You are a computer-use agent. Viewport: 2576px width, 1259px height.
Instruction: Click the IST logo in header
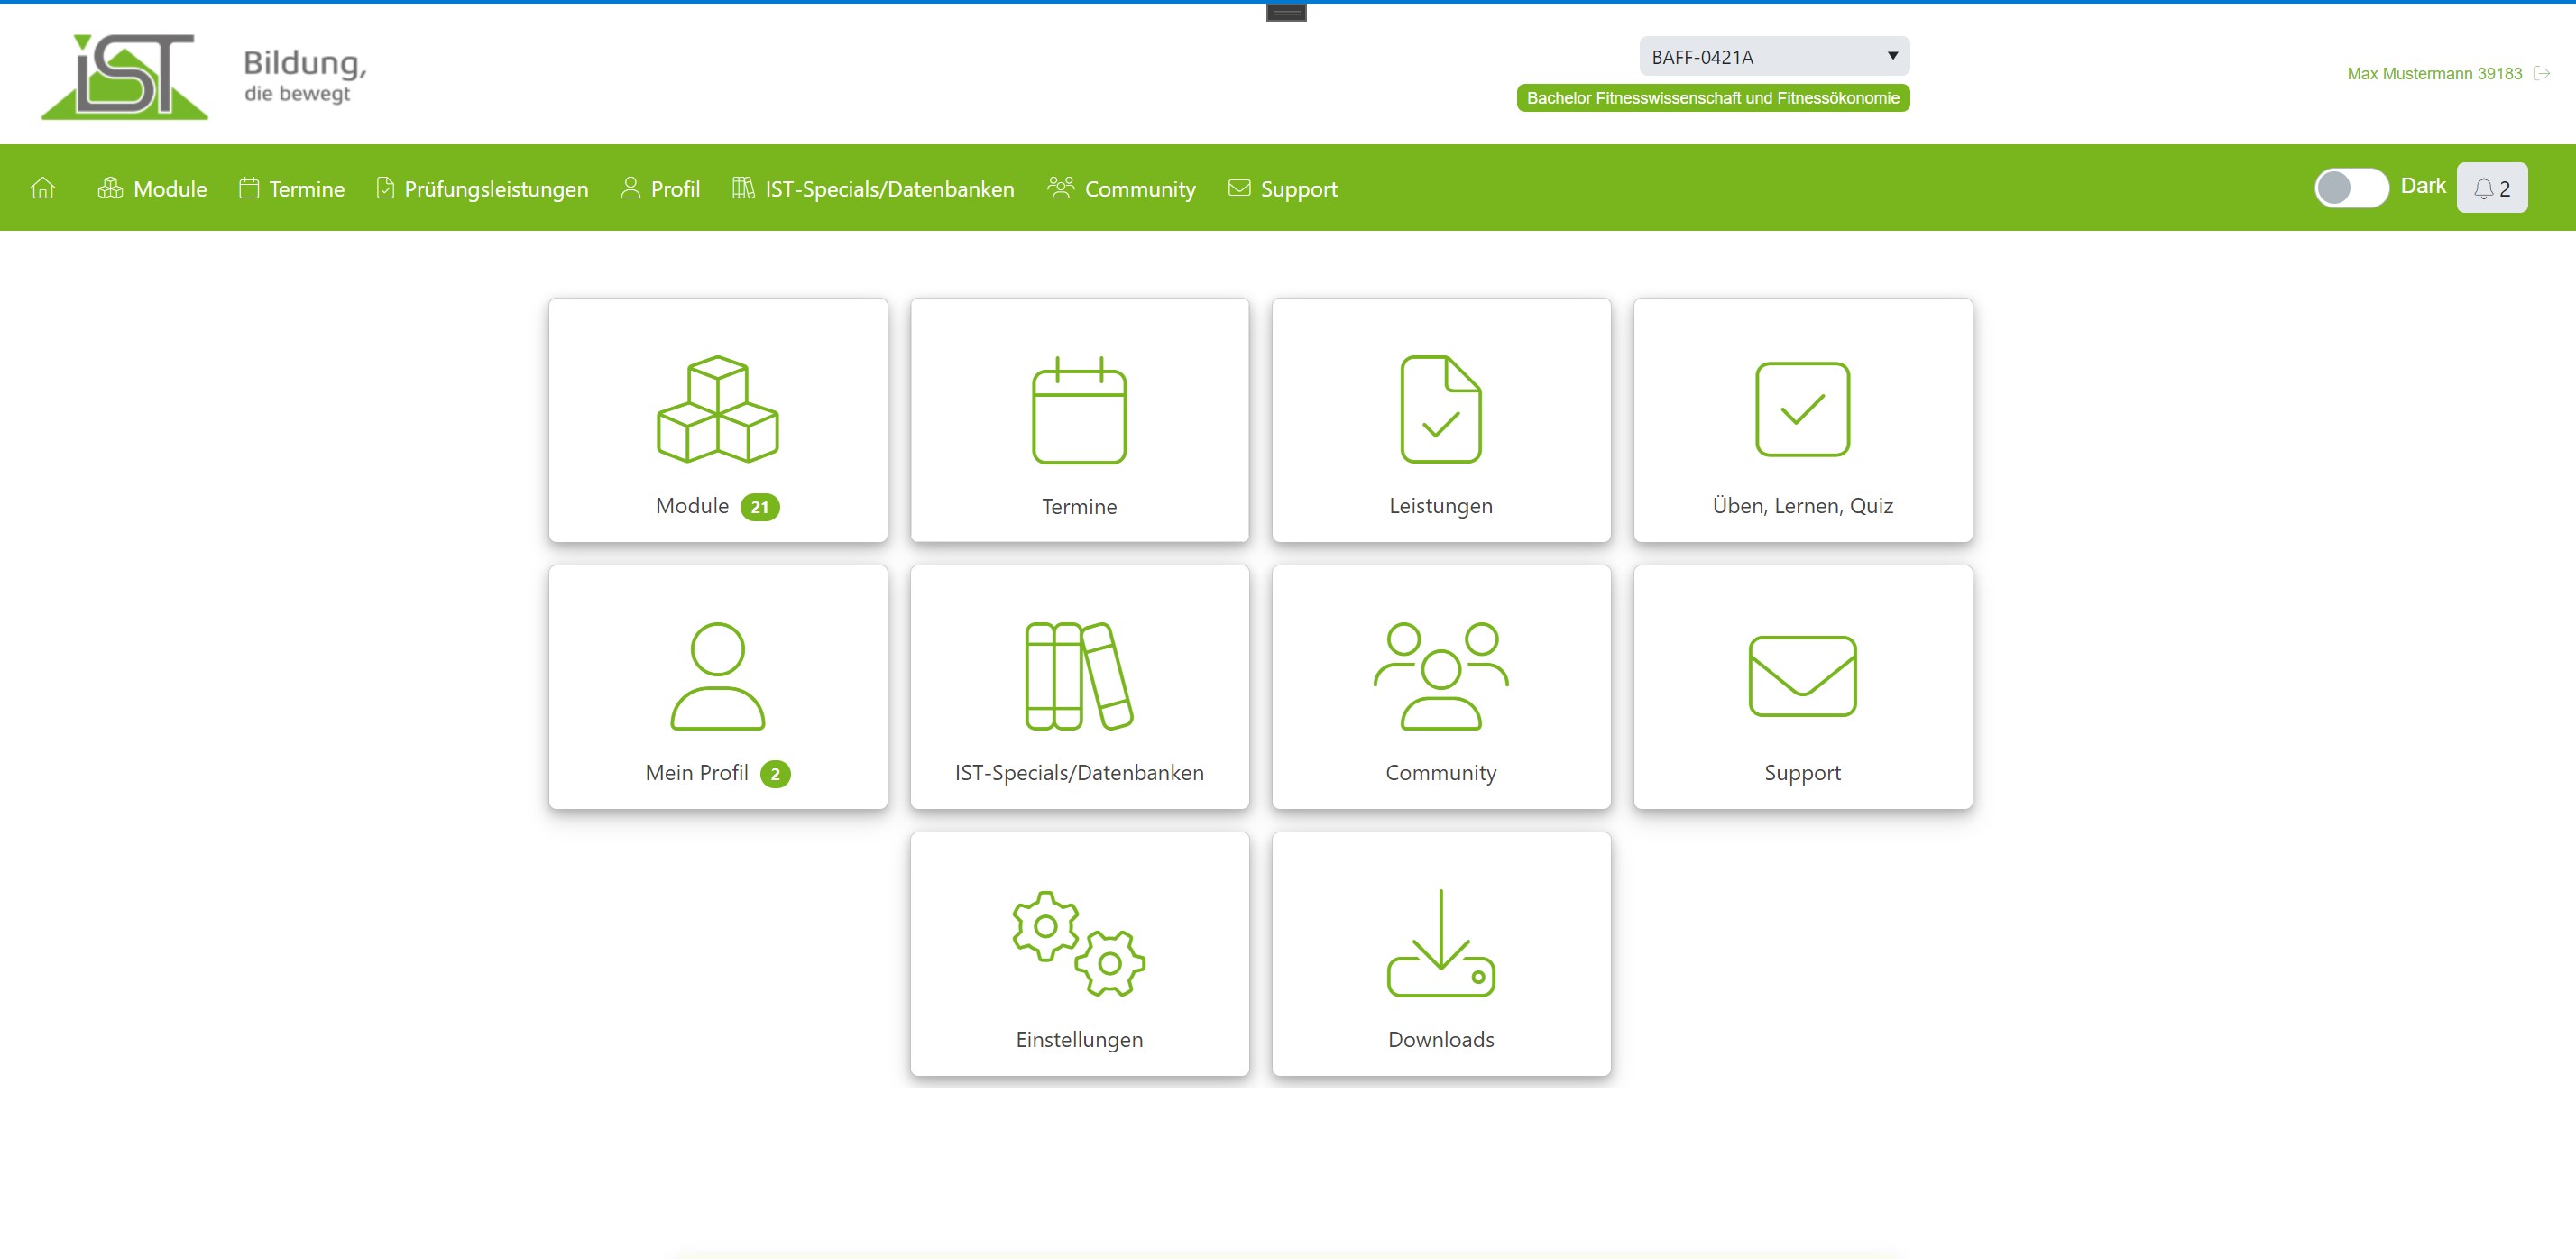tap(125, 77)
